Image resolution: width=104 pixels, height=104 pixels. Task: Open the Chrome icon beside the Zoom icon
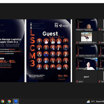9,101
